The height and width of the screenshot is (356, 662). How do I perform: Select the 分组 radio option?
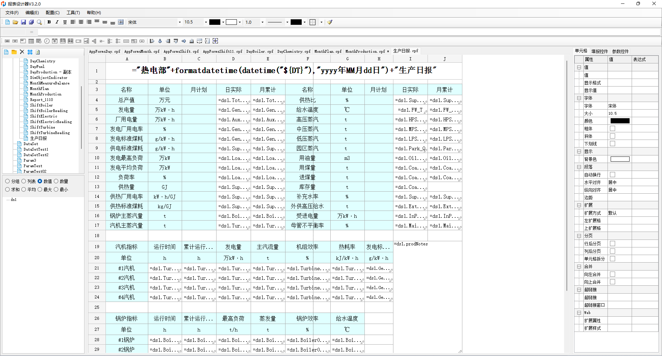tap(8, 181)
